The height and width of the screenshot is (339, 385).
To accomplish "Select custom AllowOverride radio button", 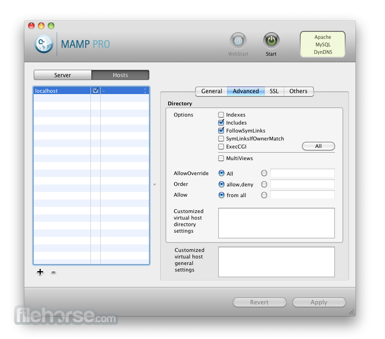I will click(264, 173).
